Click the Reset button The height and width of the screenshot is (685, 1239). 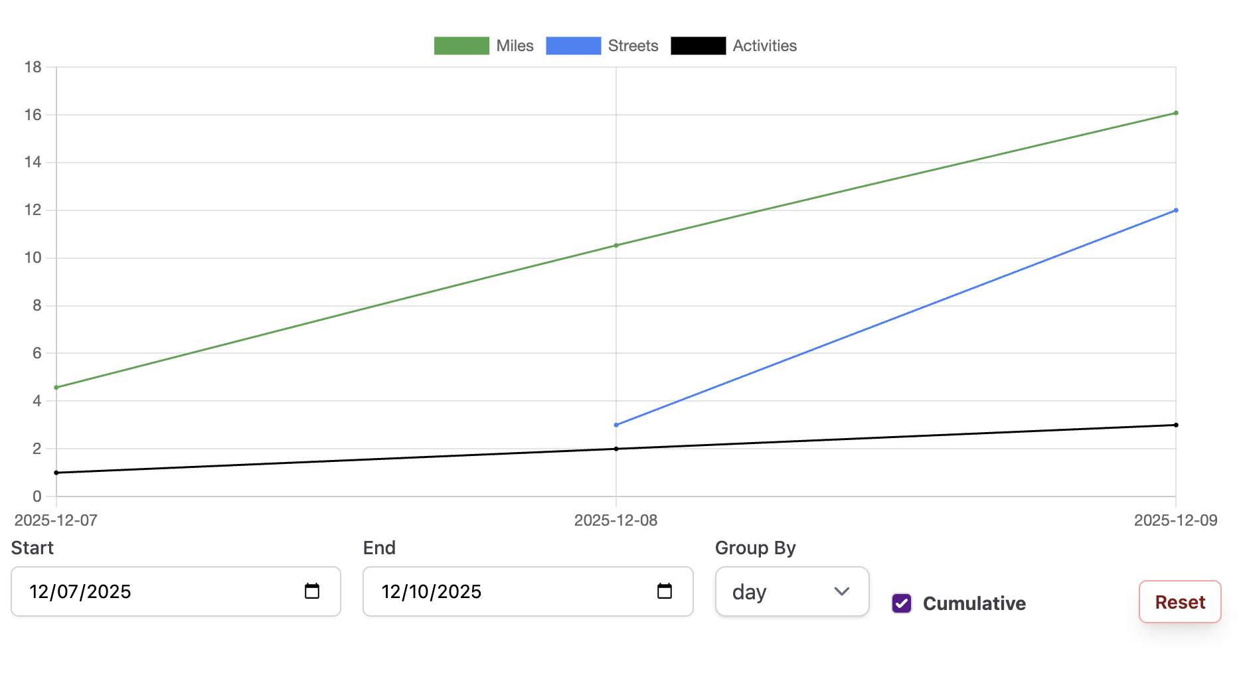click(x=1179, y=602)
